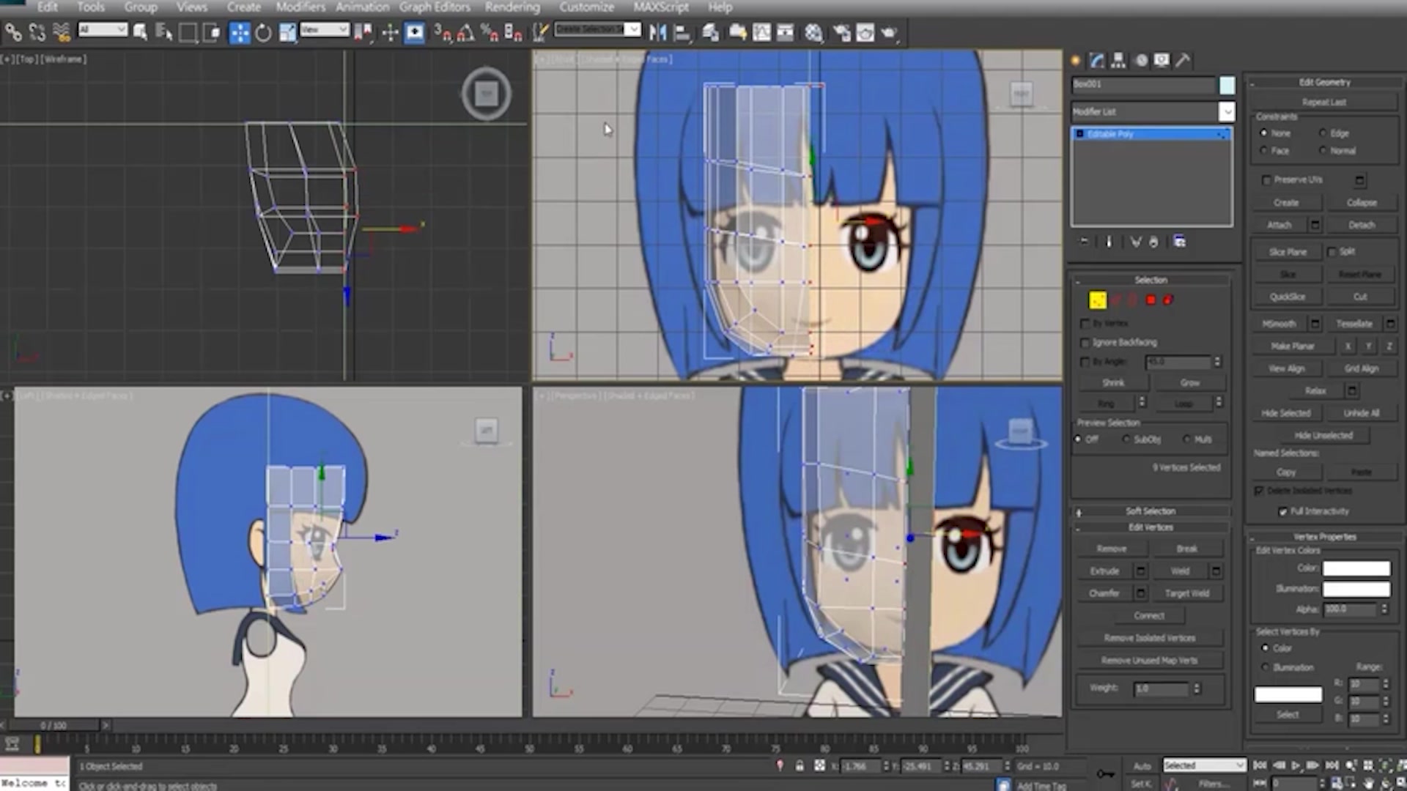Click the vertex Color swatch in Vertex Properties
This screenshot has height=791, width=1407.
(x=1356, y=568)
